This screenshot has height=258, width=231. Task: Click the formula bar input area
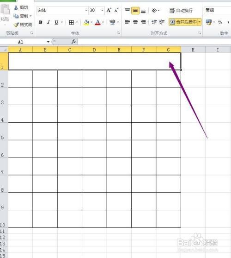[x=154, y=42]
